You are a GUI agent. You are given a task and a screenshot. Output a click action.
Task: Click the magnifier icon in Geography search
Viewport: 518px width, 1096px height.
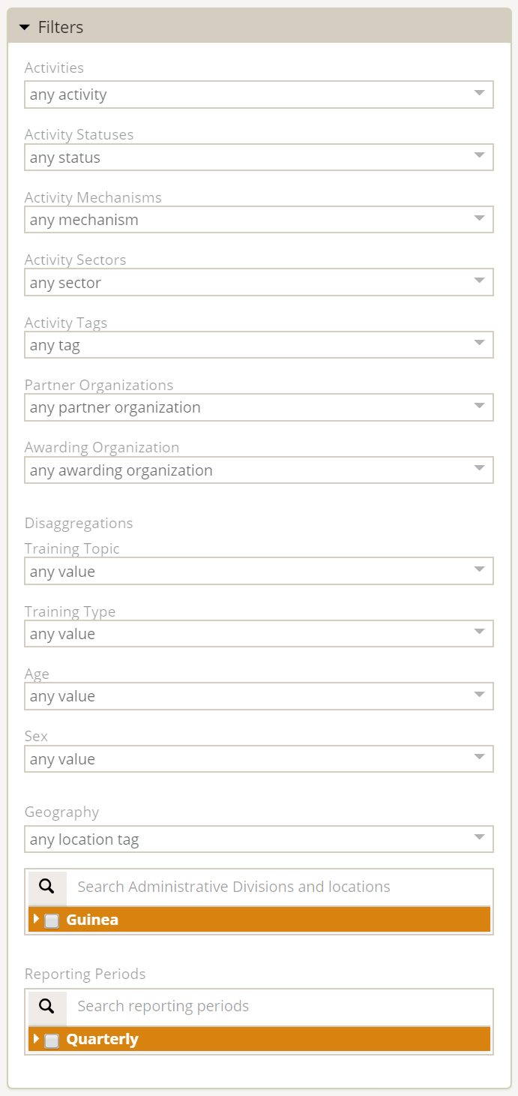coord(47,887)
